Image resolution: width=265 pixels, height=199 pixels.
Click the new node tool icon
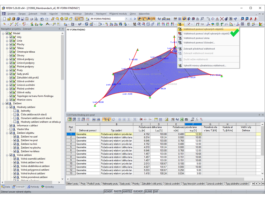click(x=5, y=24)
